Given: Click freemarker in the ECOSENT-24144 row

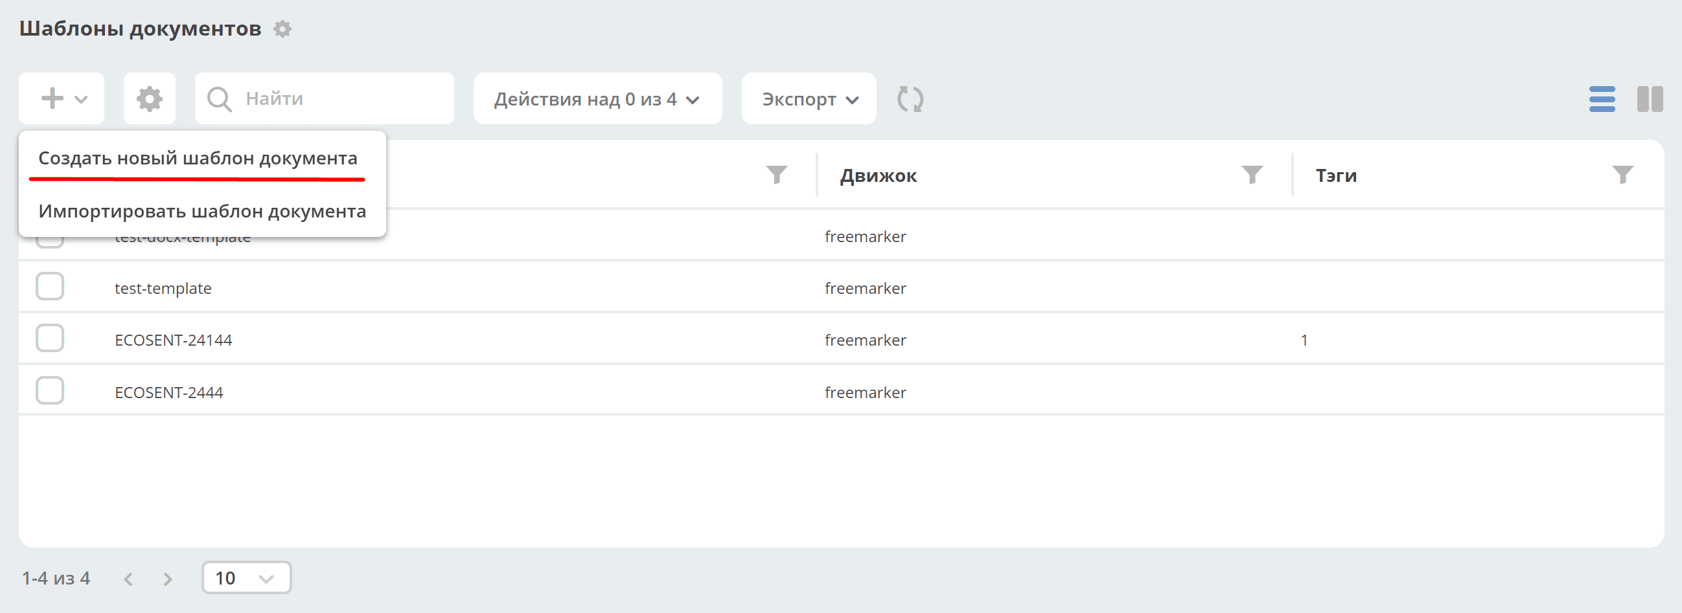Looking at the screenshot, I should tap(865, 340).
